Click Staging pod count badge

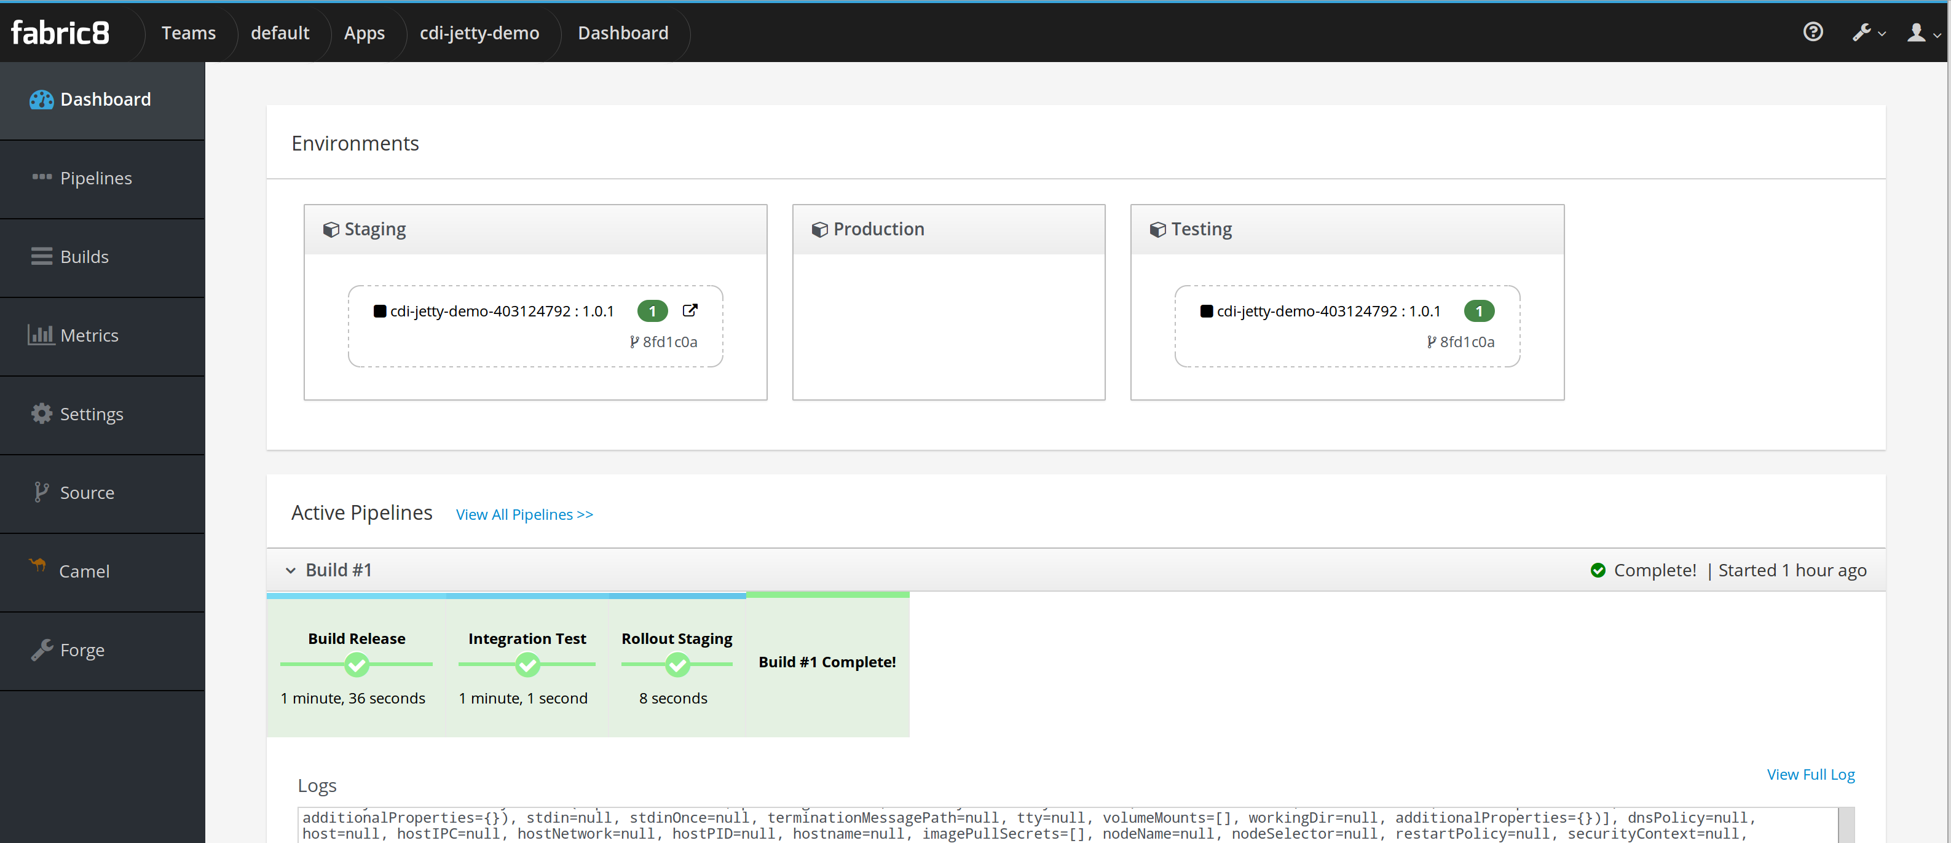[x=652, y=311]
